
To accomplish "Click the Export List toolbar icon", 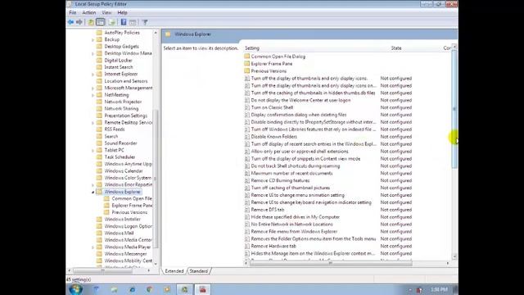I will point(112,22).
